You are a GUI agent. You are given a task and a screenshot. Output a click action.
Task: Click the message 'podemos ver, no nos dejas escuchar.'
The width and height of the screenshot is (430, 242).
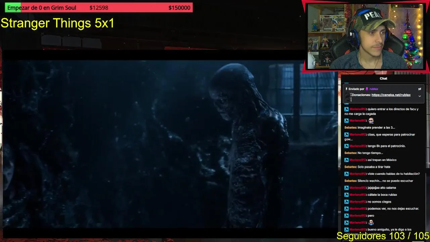pyautogui.click(x=393, y=209)
